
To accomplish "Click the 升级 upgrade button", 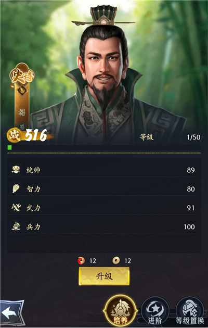I will (x=104, y=276).
